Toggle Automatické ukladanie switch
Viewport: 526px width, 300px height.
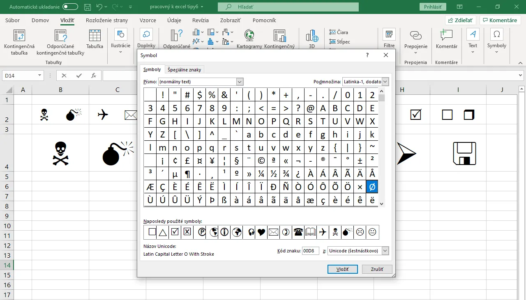(x=70, y=7)
